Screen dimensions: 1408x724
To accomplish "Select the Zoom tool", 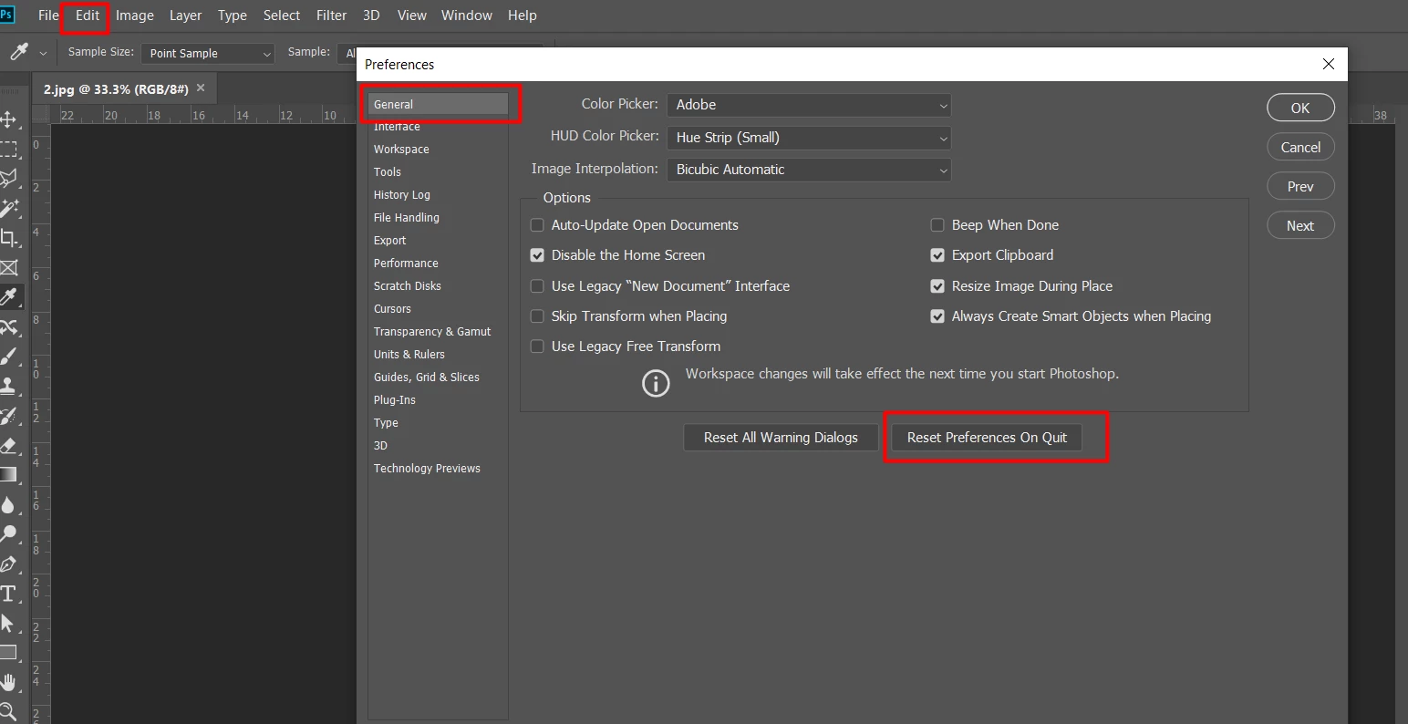I will pyautogui.click(x=9, y=711).
